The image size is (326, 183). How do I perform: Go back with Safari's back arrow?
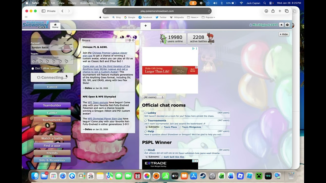coord(62,11)
